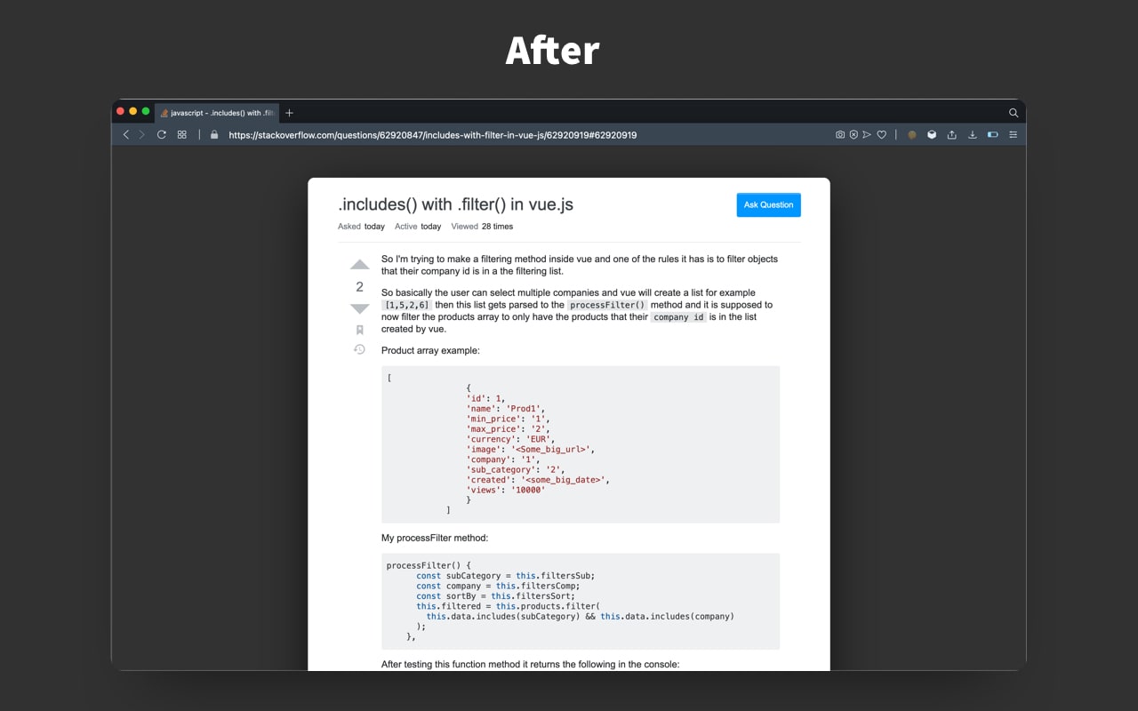Click the share upload icon
This screenshot has height=711, width=1138.
pos(952,135)
